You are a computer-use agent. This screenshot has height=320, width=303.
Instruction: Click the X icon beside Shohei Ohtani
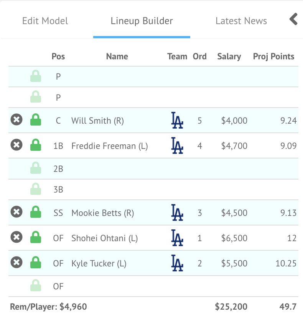(x=16, y=238)
